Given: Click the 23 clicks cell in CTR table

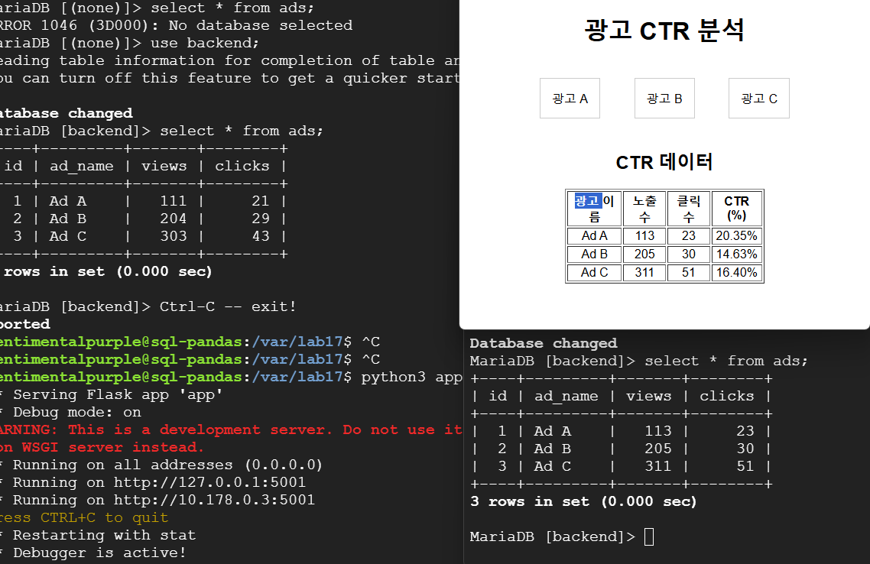Looking at the screenshot, I should tap(689, 235).
